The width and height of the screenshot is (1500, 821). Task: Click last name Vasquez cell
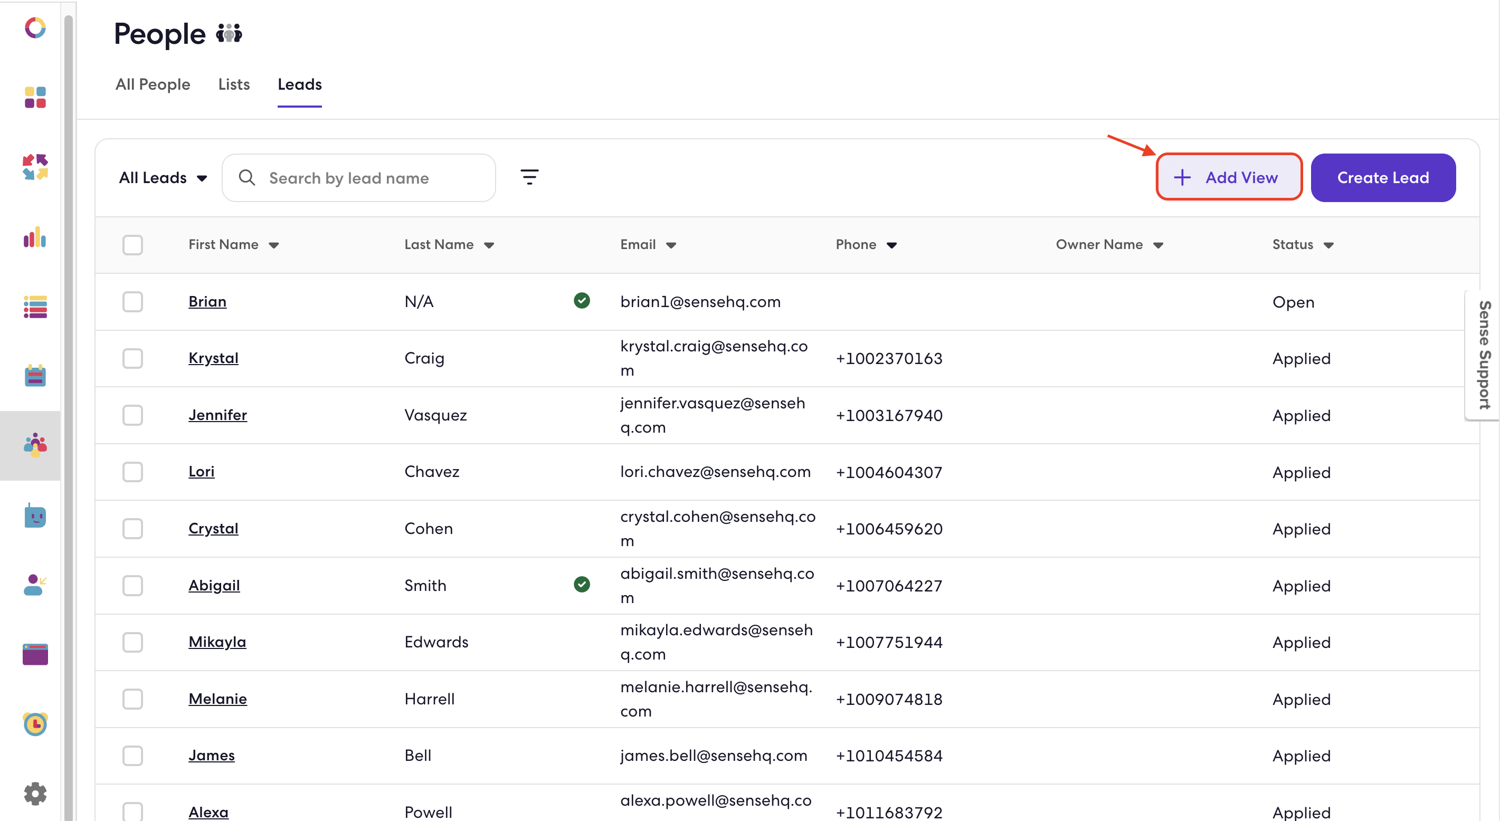(435, 415)
